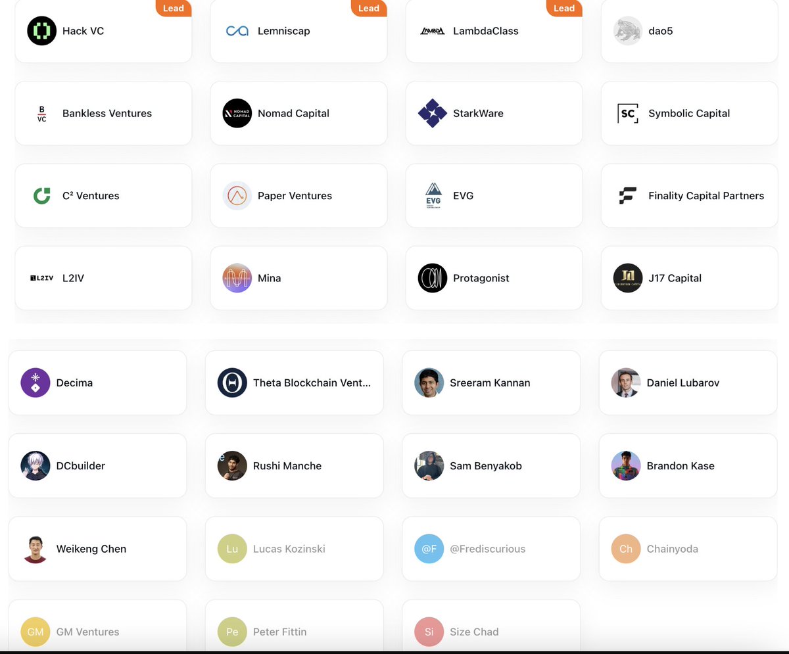Click the StarkWare blue diamond logo

433,113
